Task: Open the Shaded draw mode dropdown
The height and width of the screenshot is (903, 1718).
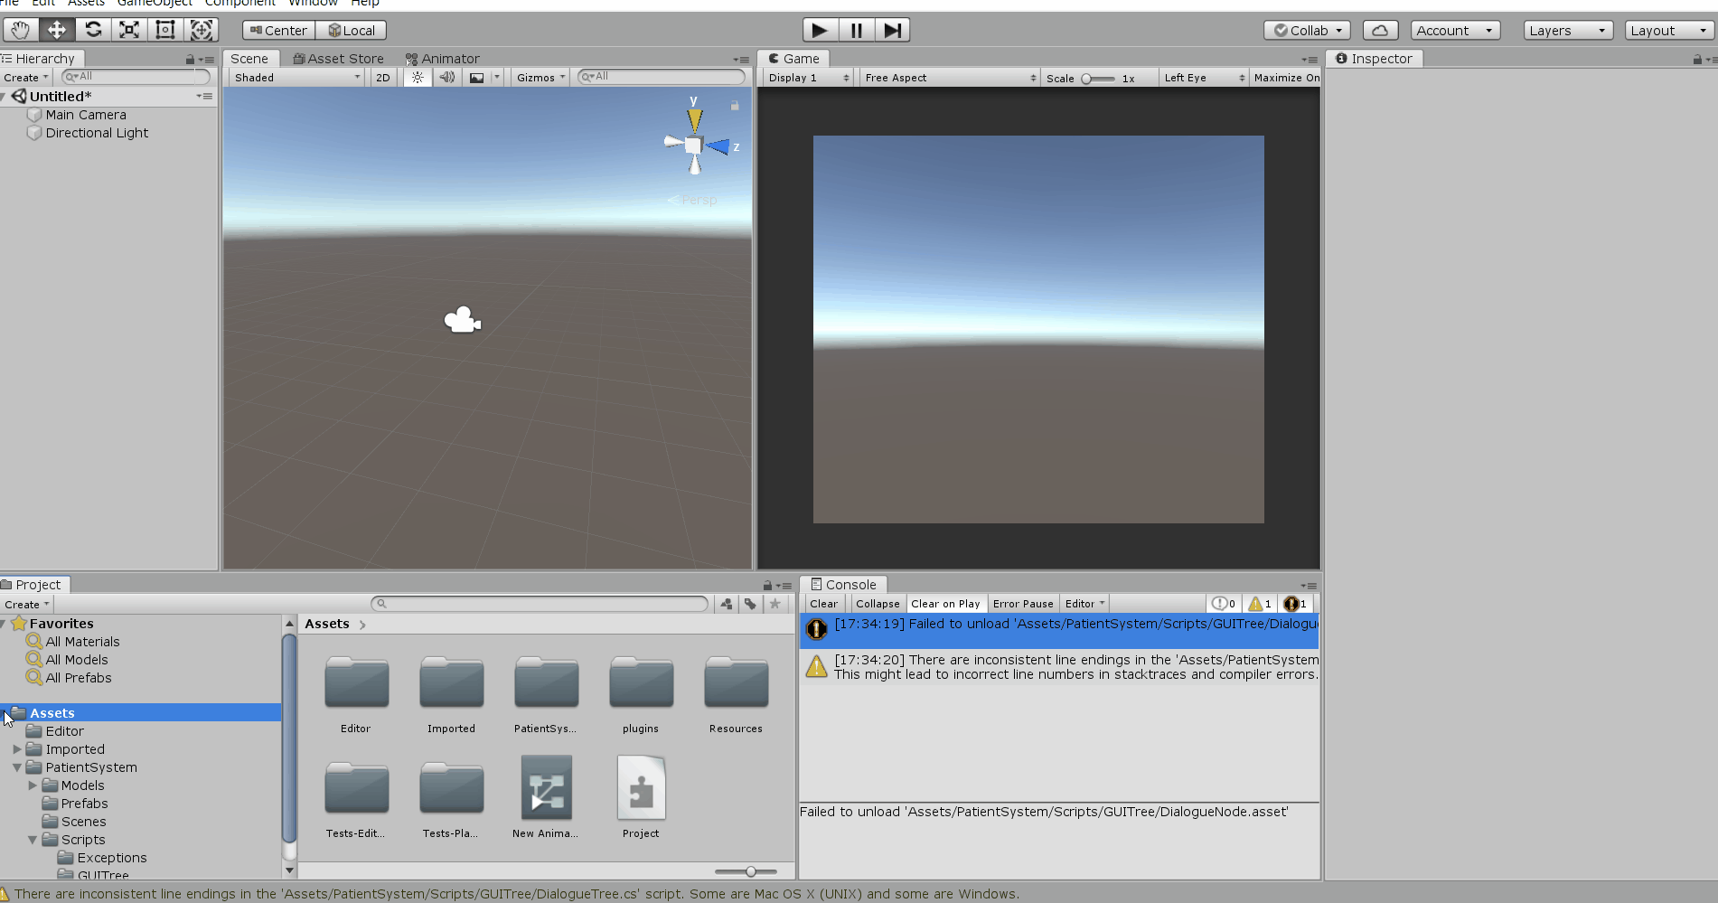Action: tap(296, 78)
